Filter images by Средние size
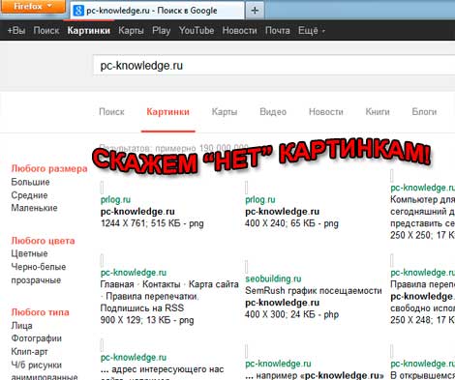Image resolution: width=455 pixels, height=380 pixels. click(x=29, y=195)
